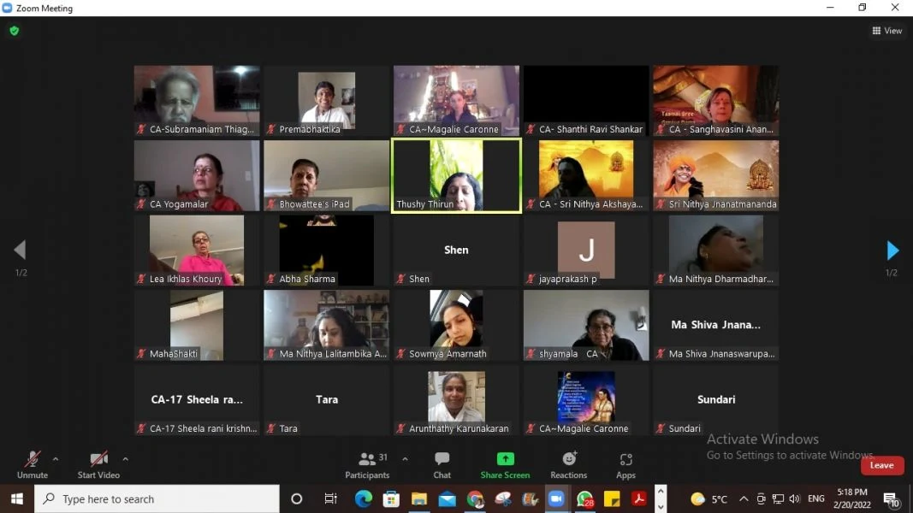This screenshot has height=513, width=913.
Task: Click the green Share Screen icon
Action: click(x=505, y=459)
